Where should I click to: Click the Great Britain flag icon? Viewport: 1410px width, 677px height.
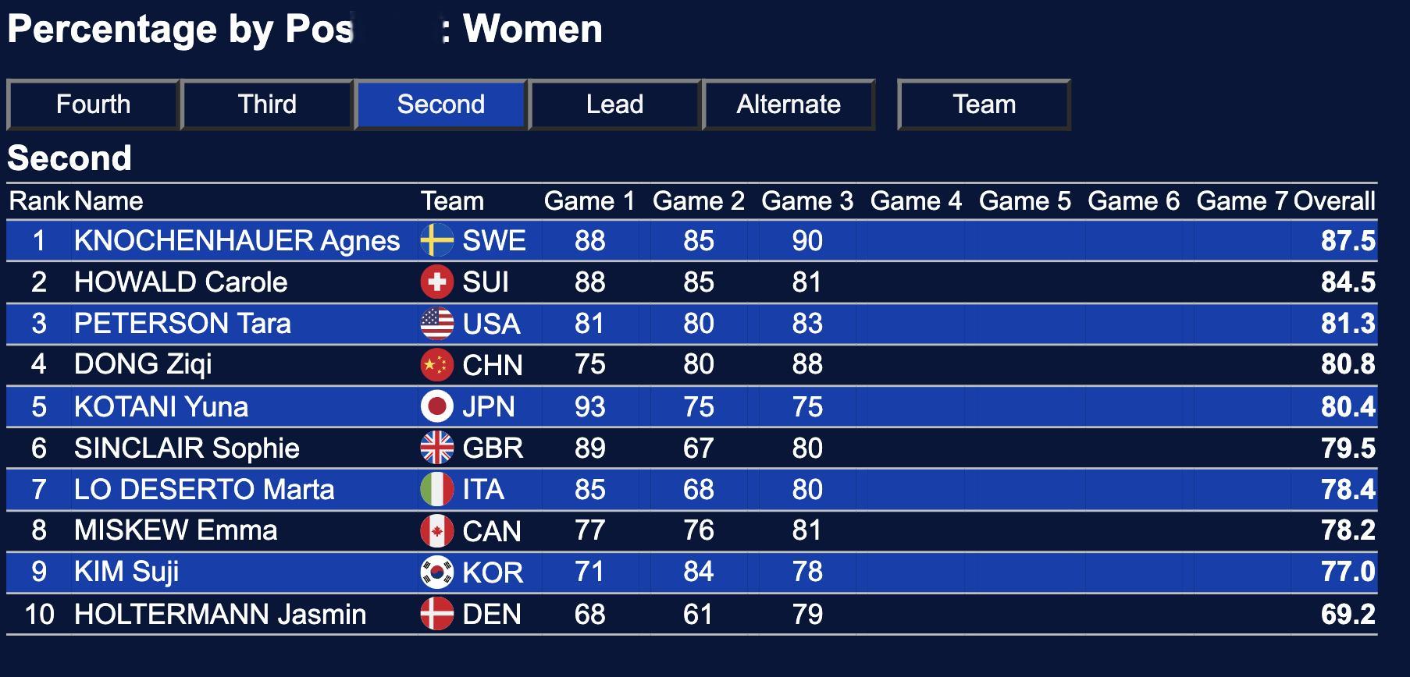[436, 448]
